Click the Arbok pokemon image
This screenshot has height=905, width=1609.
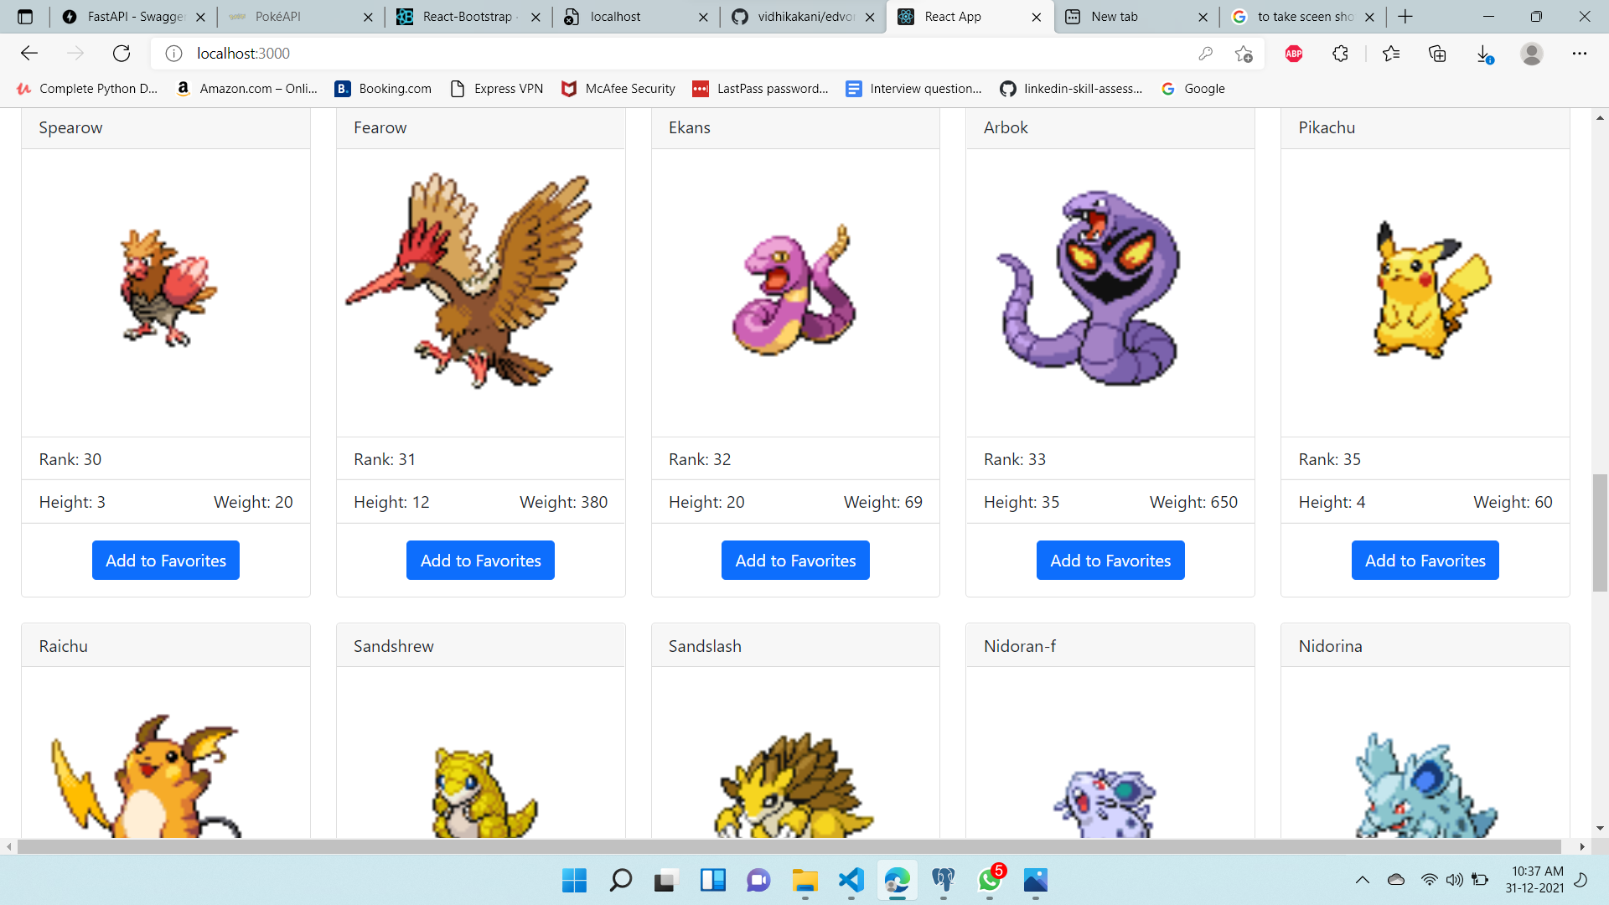[x=1089, y=289]
